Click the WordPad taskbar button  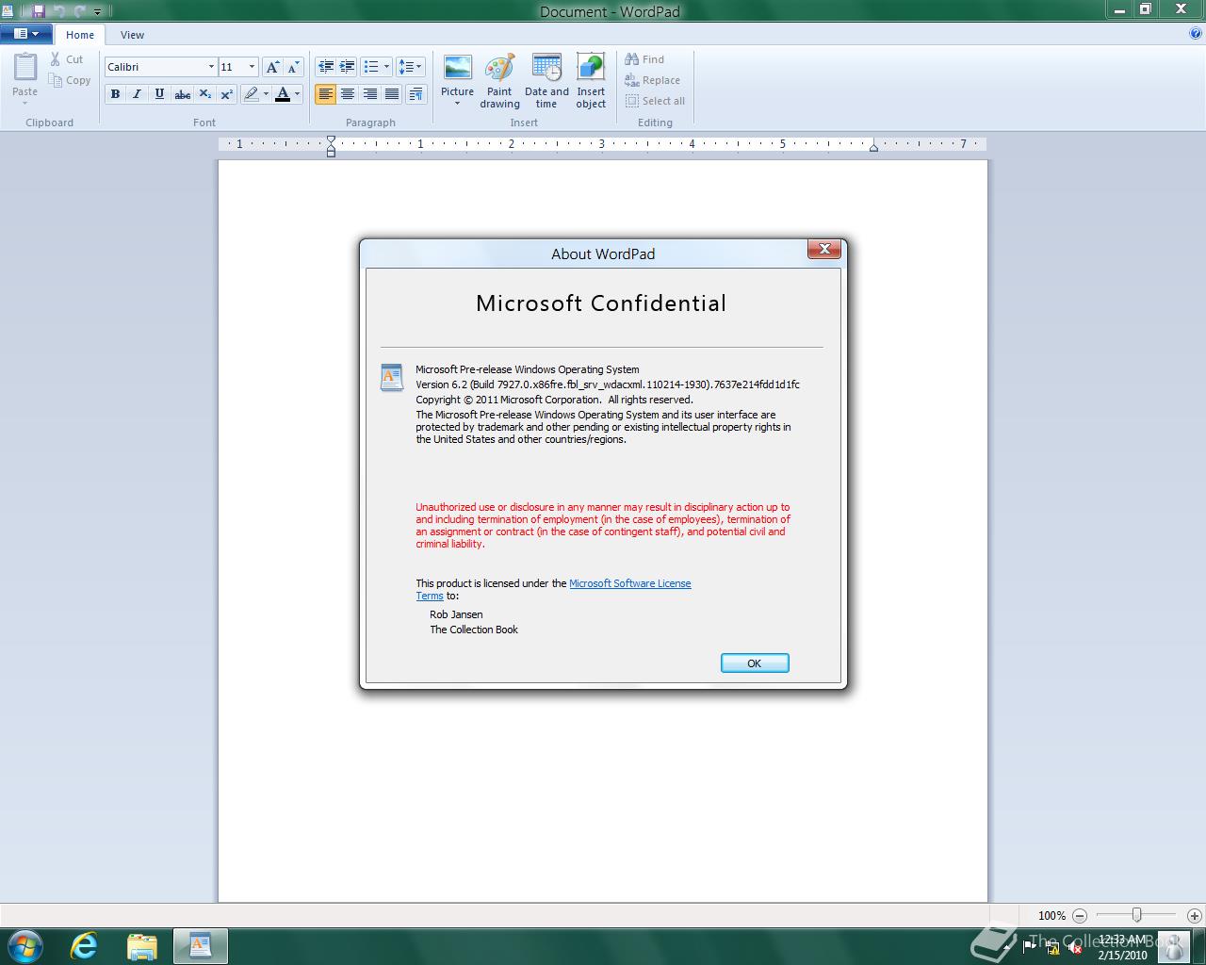pyautogui.click(x=200, y=945)
